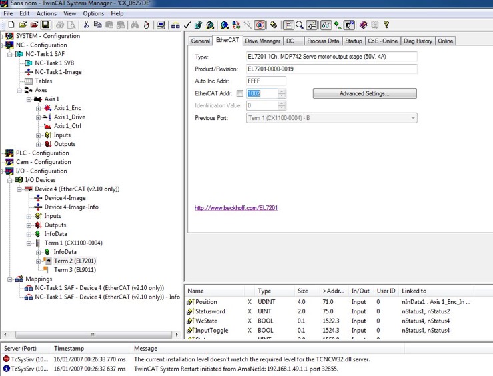
Task: Collapse the Axes tree node
Action: pyautogui.click(x=20, y=90)
